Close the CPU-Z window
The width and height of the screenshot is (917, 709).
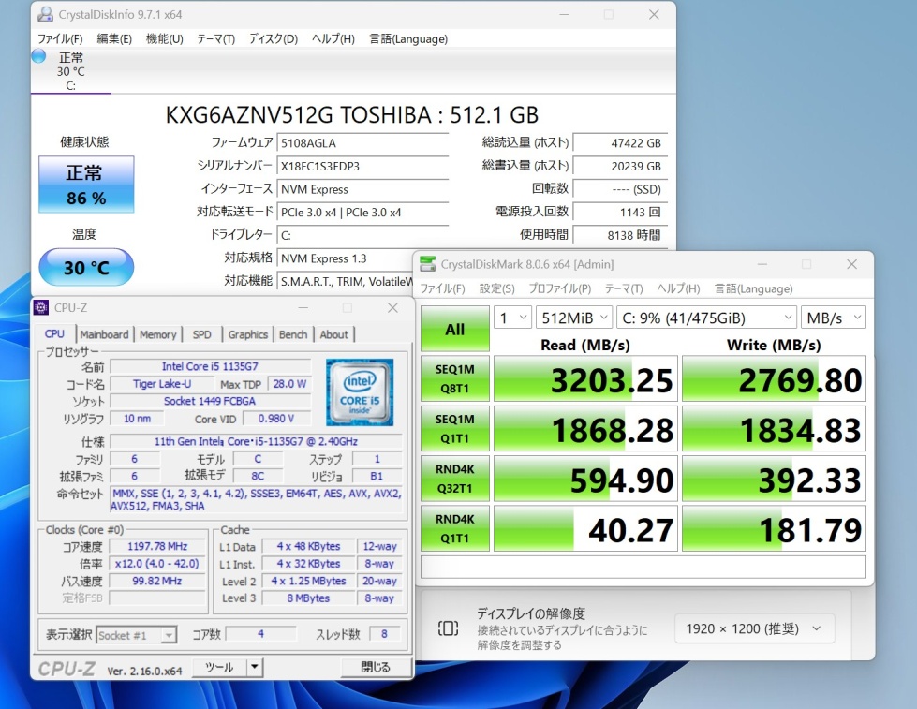pos(393,308)
